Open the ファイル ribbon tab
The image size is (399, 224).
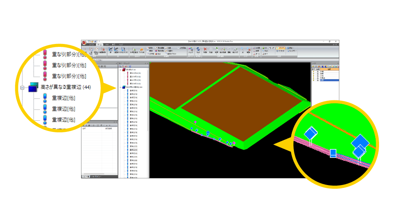[x=91, y=45]
